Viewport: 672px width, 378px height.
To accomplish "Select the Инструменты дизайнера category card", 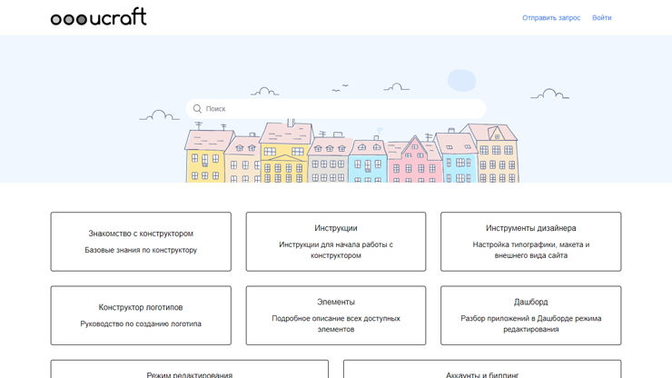I will [530, 242].
